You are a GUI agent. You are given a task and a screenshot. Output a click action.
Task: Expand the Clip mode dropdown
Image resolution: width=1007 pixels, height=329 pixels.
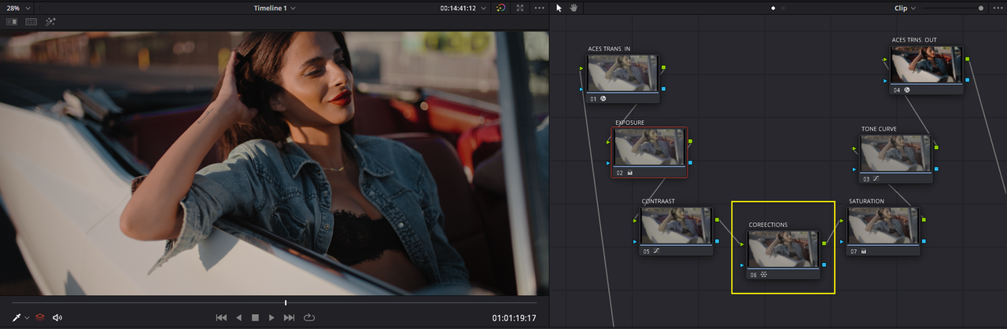pos(905,8)
